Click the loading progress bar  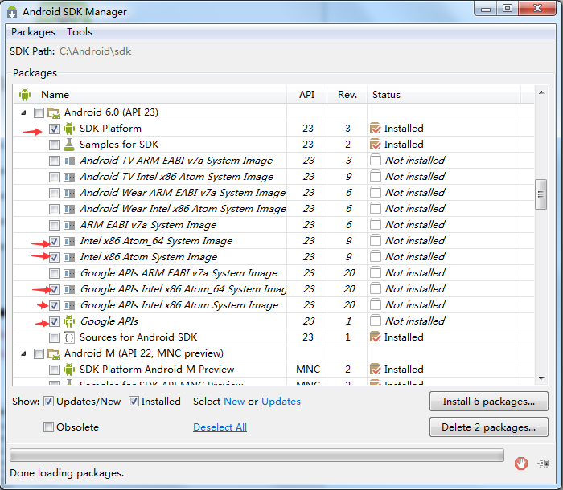coord(257,455)
